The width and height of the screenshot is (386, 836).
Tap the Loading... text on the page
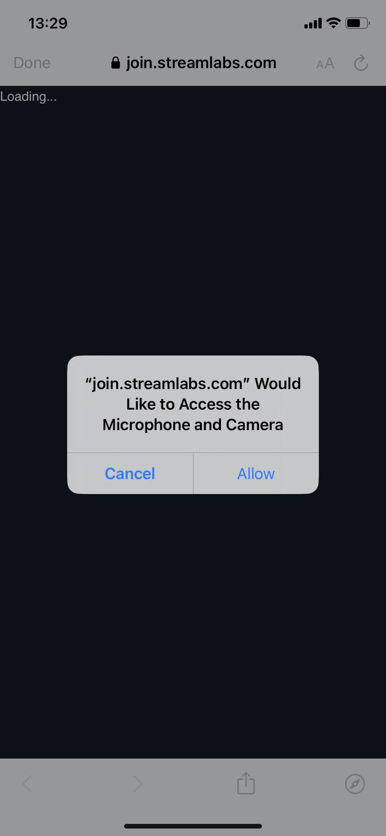pyautogui.click(x=28, y=97)
